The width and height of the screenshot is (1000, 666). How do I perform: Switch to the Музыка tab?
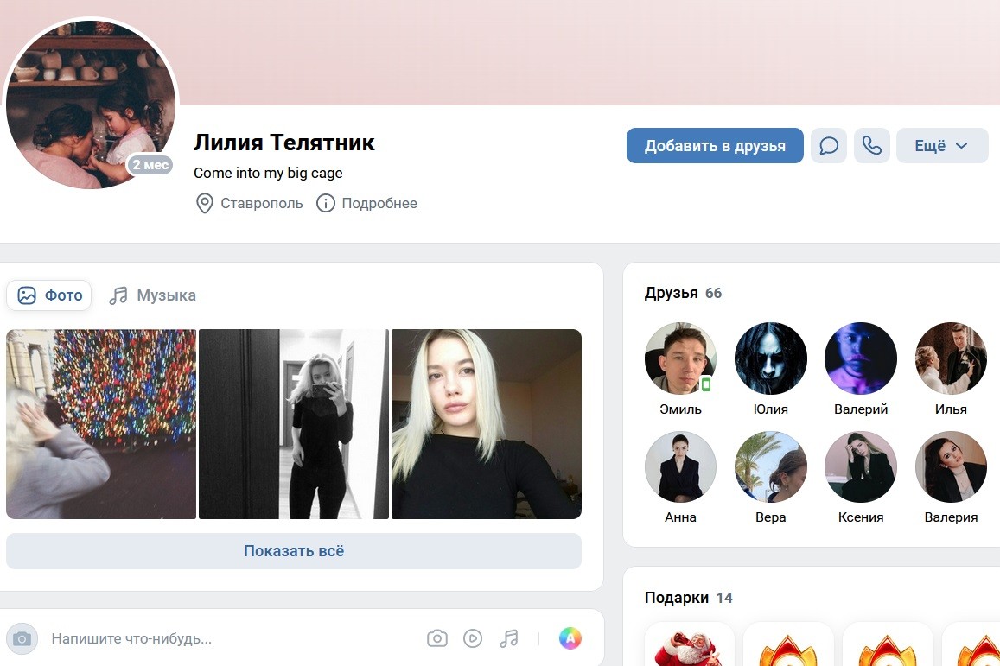(x=152, y=295)
